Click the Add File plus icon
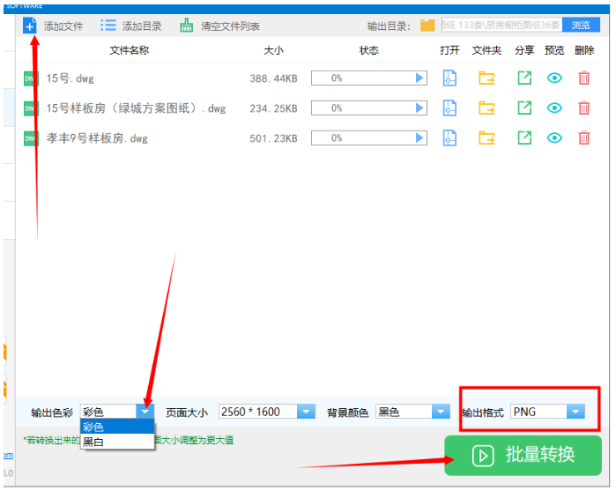This screenshot has width=616, height=491. (x=29, y=26)
